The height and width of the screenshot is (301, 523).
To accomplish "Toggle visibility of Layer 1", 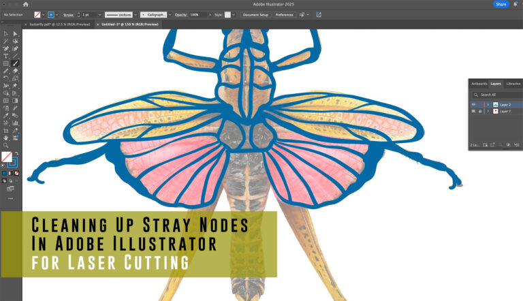I will click(x=473, y=111).
